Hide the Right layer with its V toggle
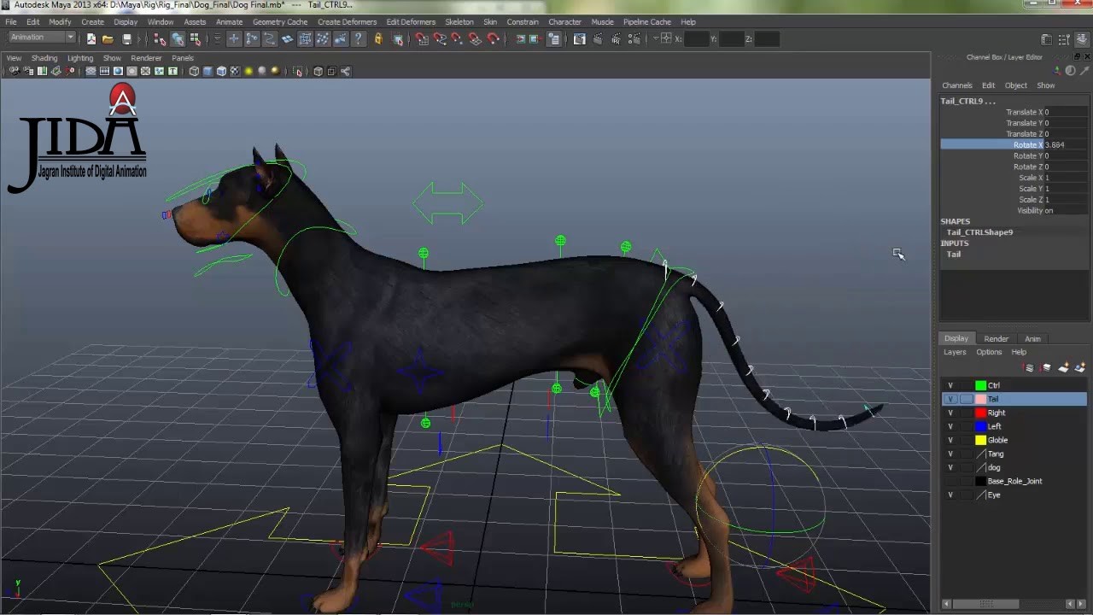 coord(950,413)
